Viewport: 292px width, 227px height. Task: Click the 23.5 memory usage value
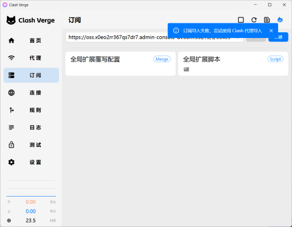click(30, 221)
